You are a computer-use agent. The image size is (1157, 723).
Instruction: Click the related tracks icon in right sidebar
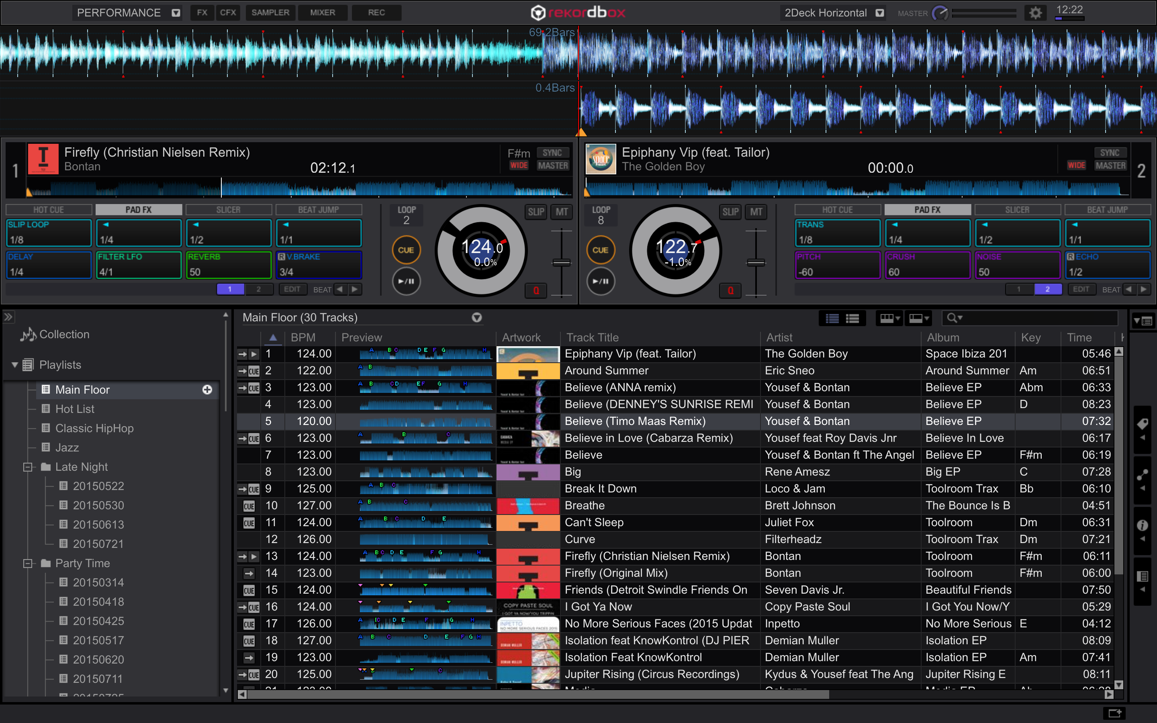tap(1142, 474)
